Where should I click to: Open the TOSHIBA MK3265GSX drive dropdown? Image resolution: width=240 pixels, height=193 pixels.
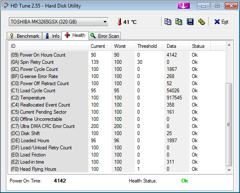(x=59, y=22)
